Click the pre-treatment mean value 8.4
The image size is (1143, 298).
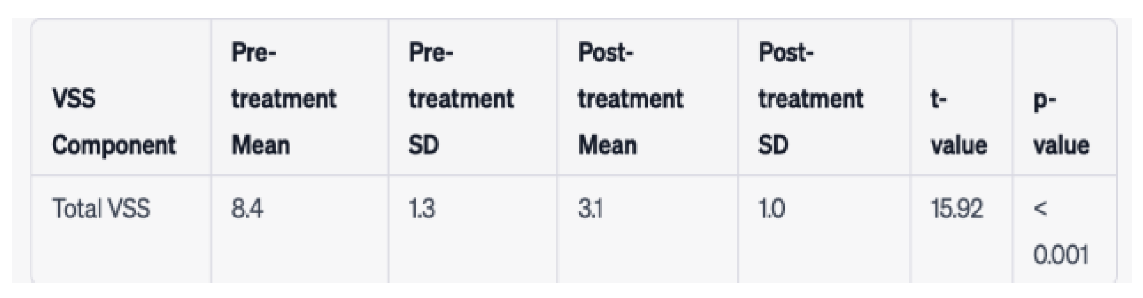coord(247,209)
